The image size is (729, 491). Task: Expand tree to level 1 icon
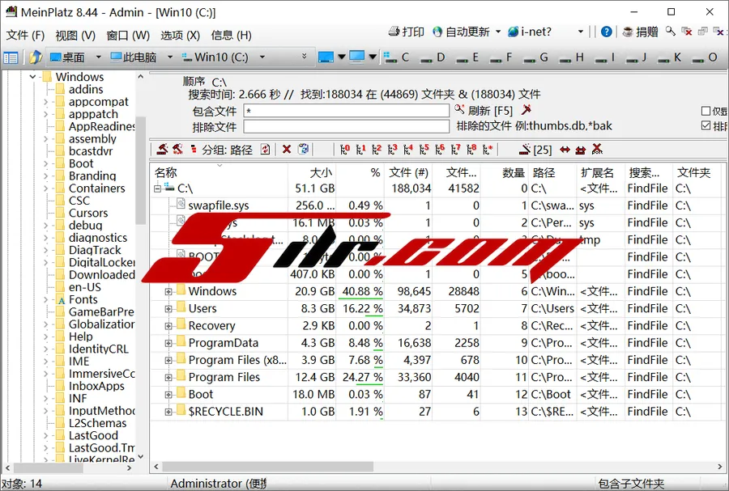(360, 149)
